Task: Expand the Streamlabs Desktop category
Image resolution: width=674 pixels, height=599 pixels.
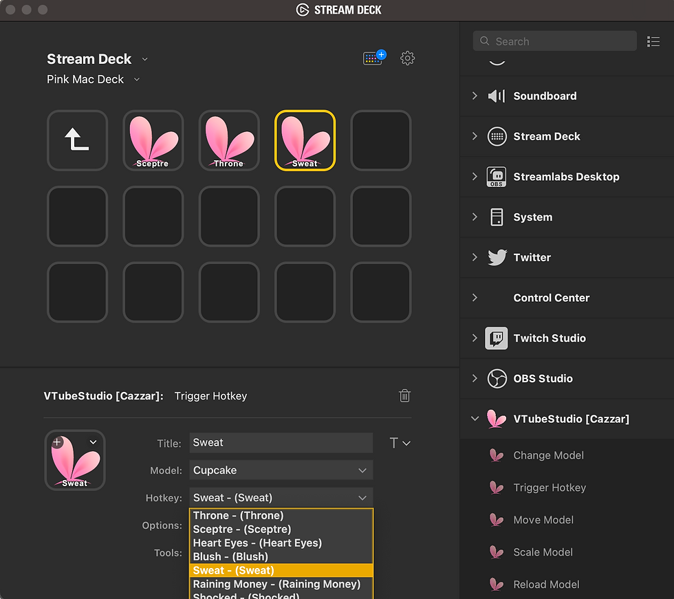Action: click(x=475, y=177)
